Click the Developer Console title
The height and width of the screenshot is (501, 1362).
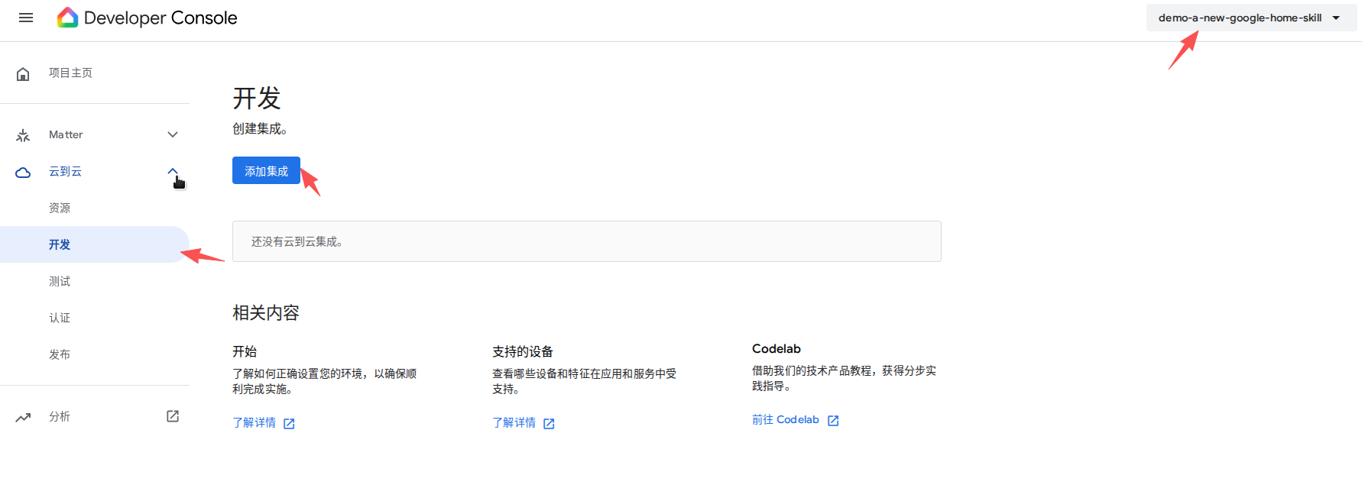(161, 18)
